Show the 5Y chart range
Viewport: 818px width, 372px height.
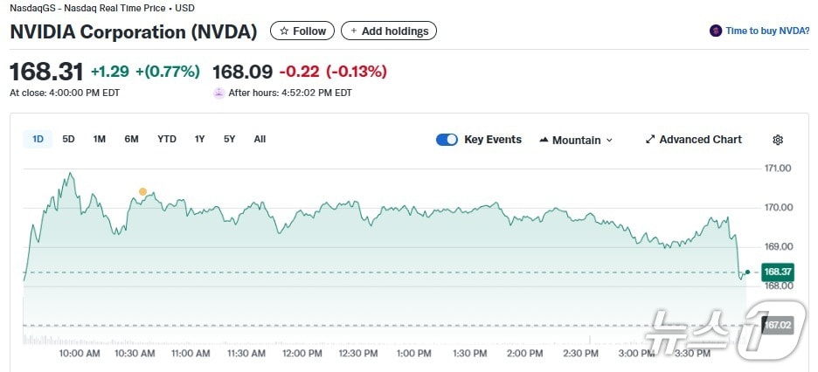coord(229,139)
